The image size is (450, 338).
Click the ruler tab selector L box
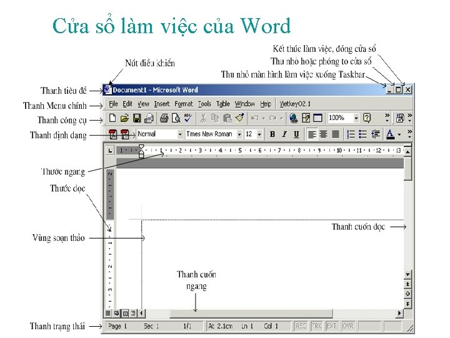[110, 150]
